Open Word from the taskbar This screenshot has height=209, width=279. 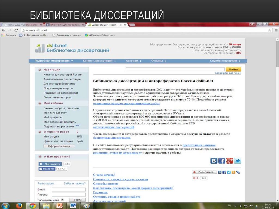[73, 206]
